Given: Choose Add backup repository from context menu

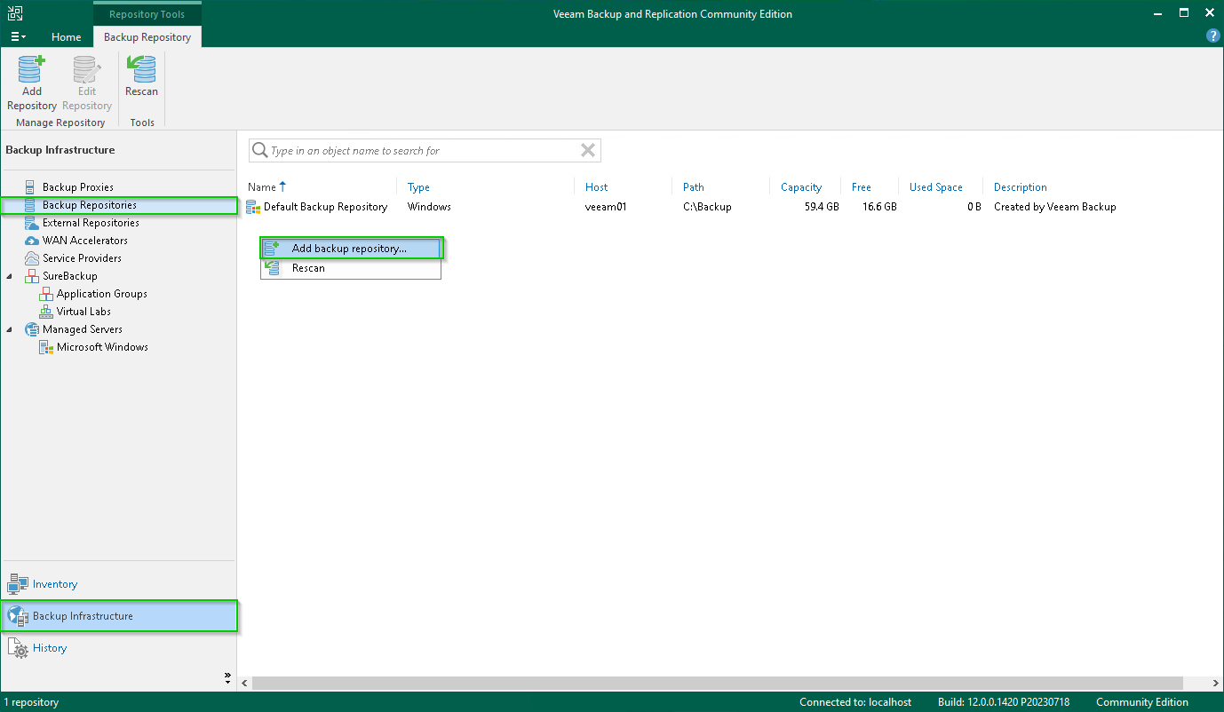Looking at the screenshot, I should coord(348,249).
